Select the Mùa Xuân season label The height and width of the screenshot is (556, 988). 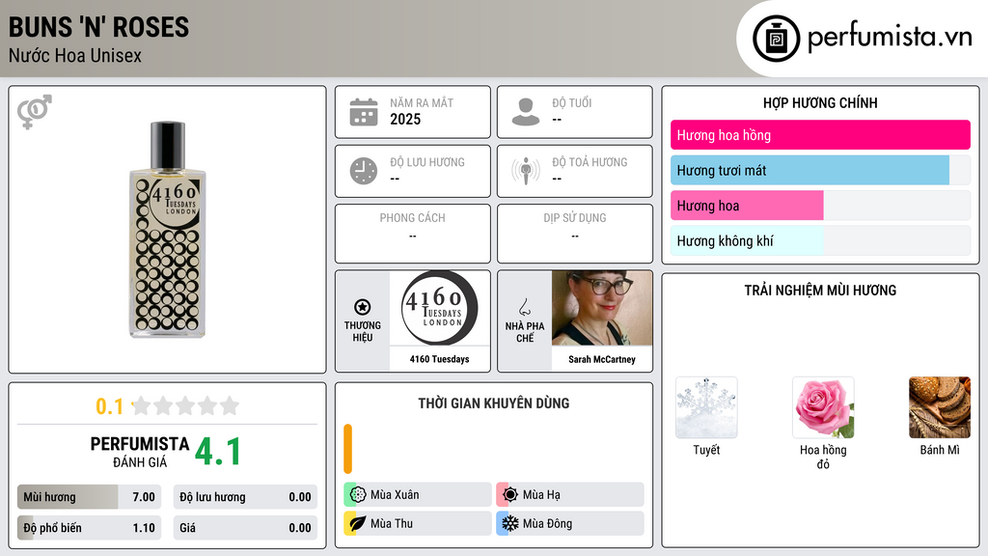pos(395,495)
